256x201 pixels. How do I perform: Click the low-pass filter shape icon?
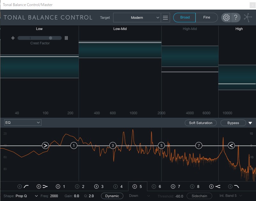click(x=237, y=186)
